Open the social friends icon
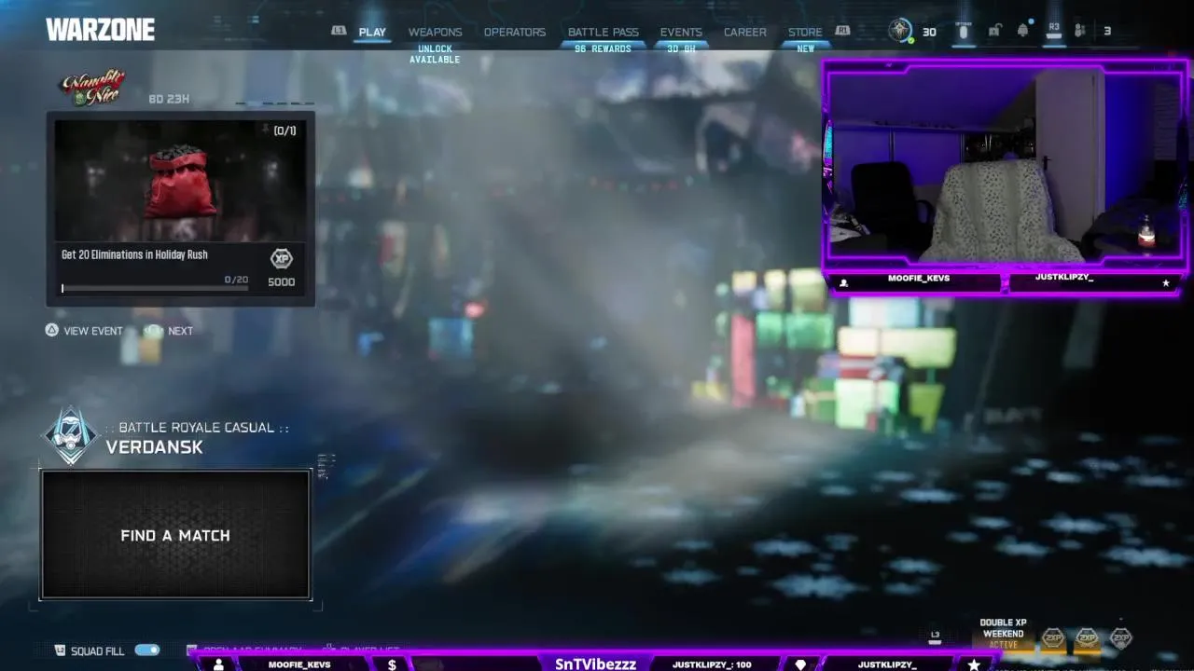Image resolution: width=1194 pixels, height=671 pixels. pyautogui.click(x=1080, y=31)
